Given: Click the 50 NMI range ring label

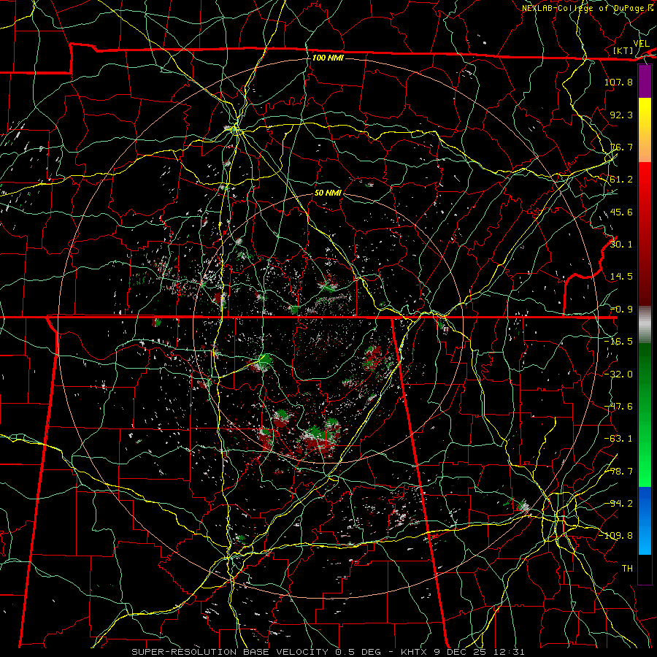Looking at the screenshot, I should (328, 193).
